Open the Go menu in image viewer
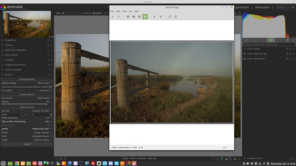Screen dimensions: 296x166 pyautogui.click(x=130, y=11)
